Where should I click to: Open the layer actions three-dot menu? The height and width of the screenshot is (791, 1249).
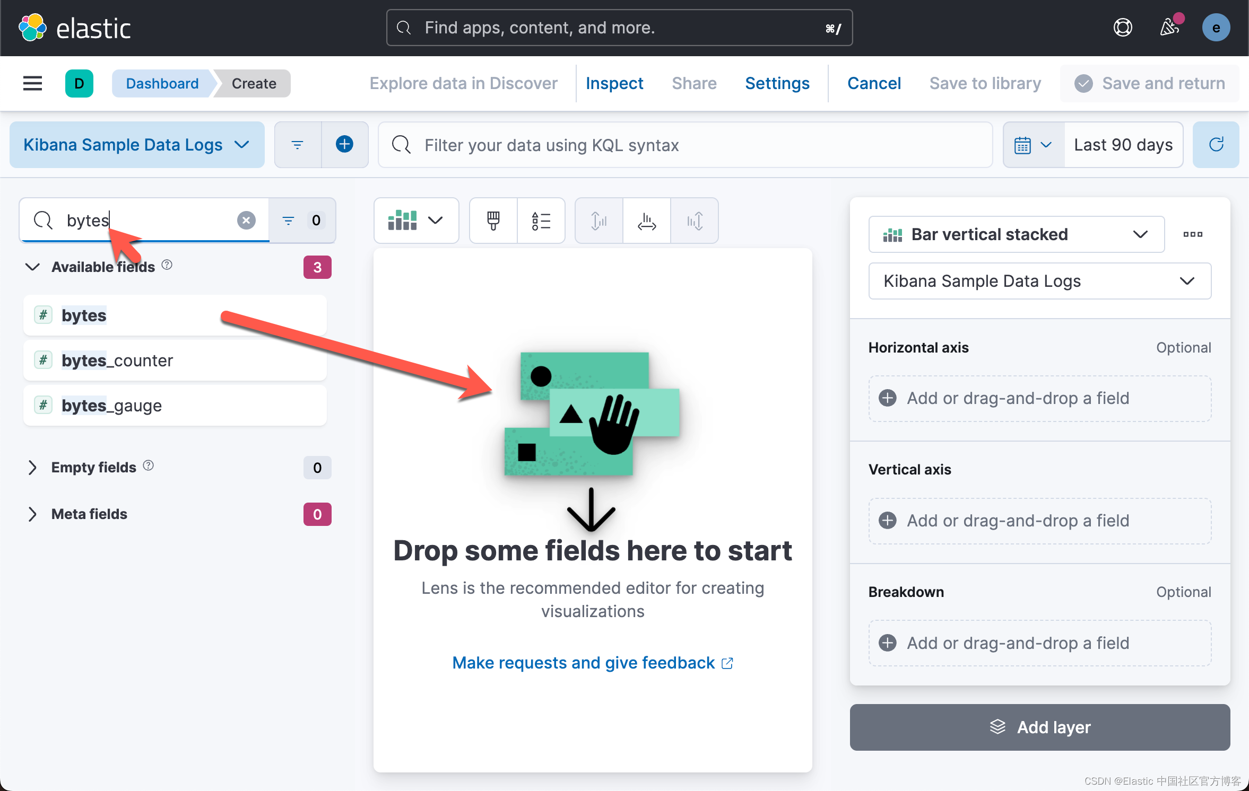point(1193,234)
